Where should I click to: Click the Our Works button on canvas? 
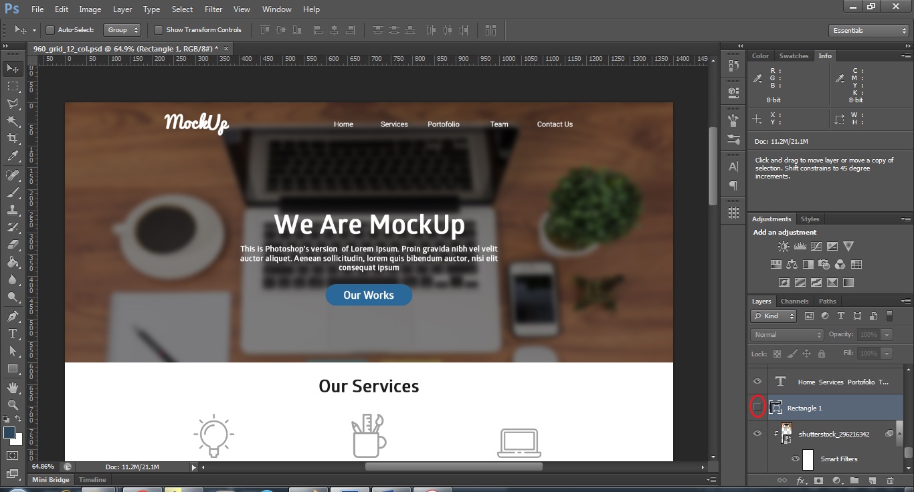(x=369, y=295)
